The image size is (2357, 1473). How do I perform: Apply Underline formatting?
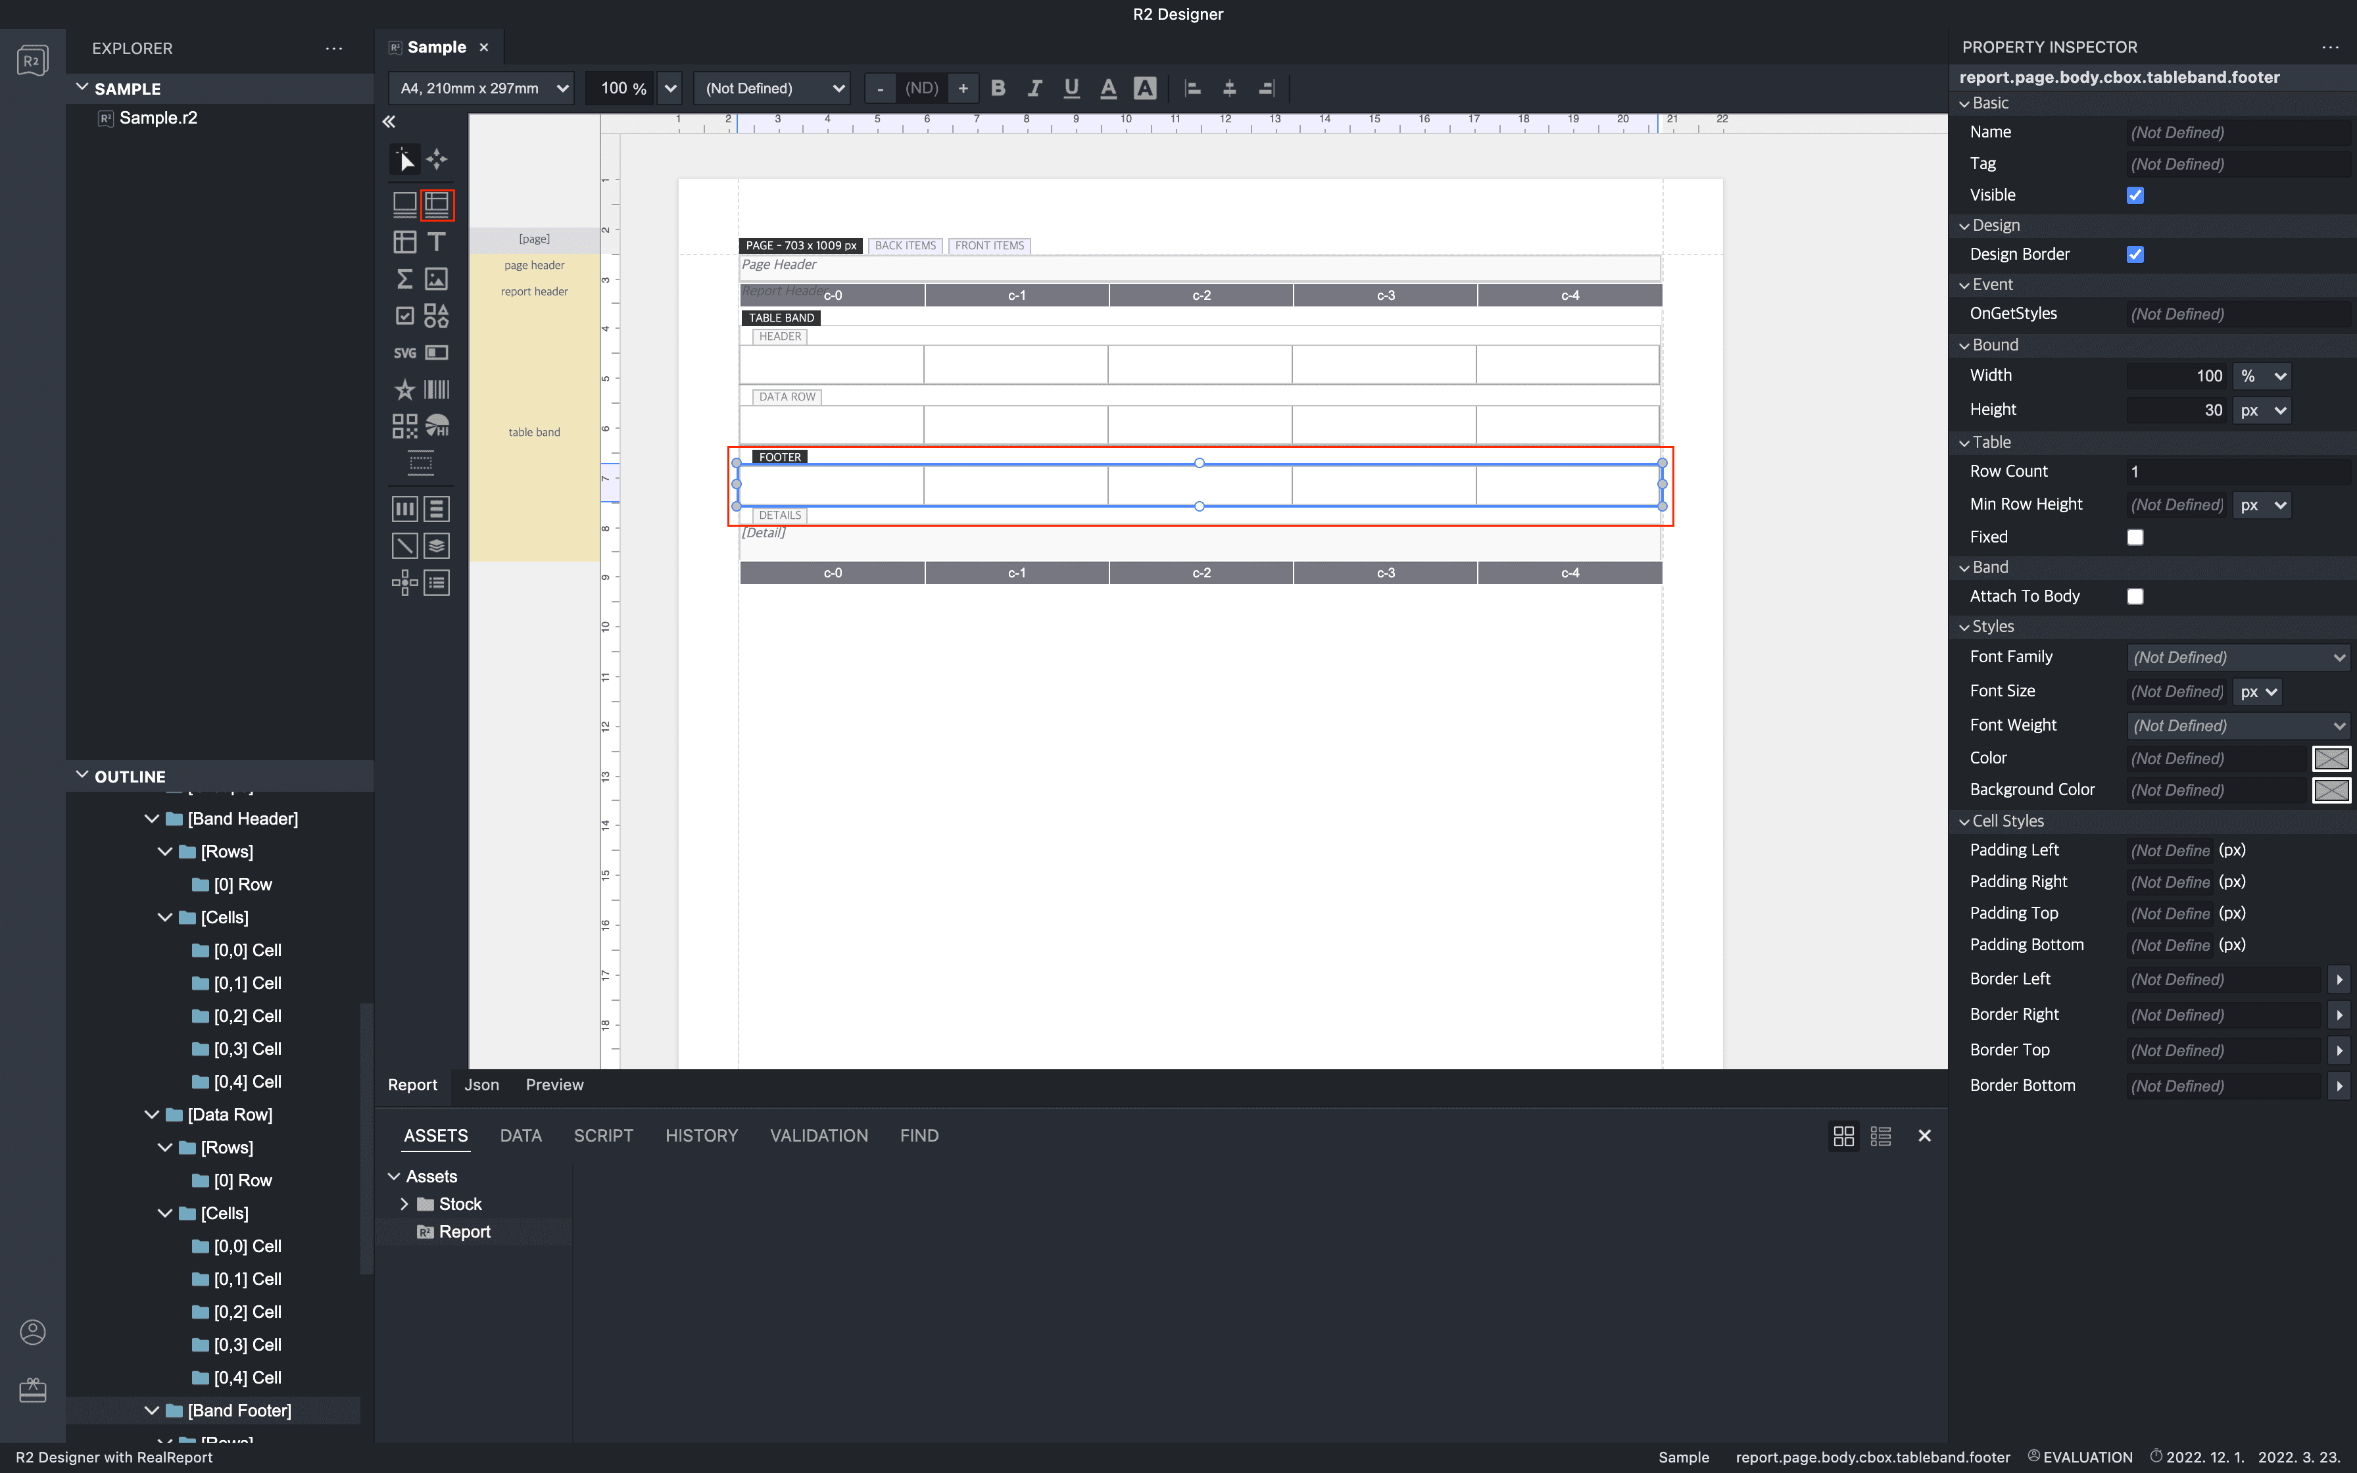(1071, 87)
